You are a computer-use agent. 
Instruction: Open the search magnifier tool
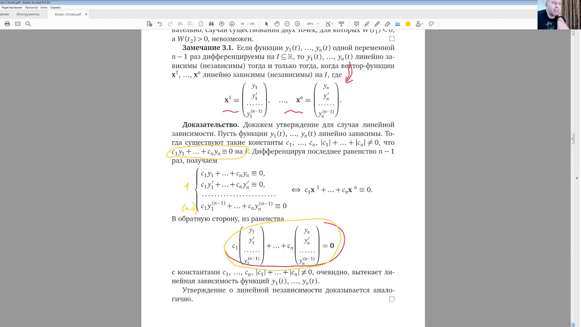click(x=28, y=24)
